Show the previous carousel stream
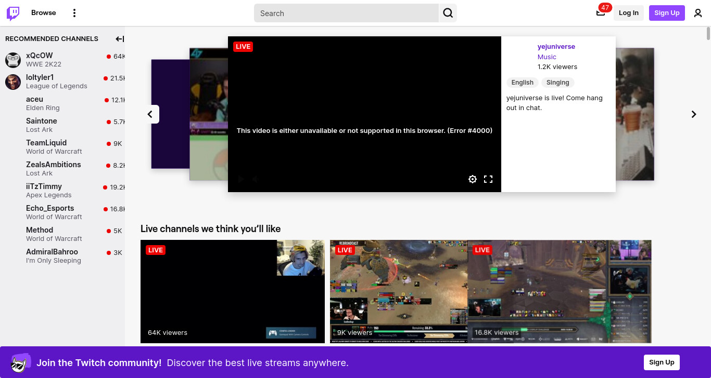Screen dimensions: 711x378 click(150, 114)
